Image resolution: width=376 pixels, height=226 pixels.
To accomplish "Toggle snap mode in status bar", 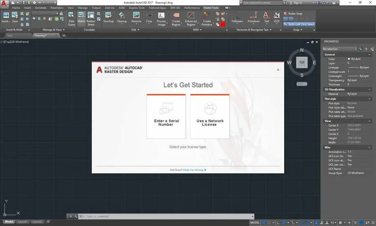I will 269,223.
